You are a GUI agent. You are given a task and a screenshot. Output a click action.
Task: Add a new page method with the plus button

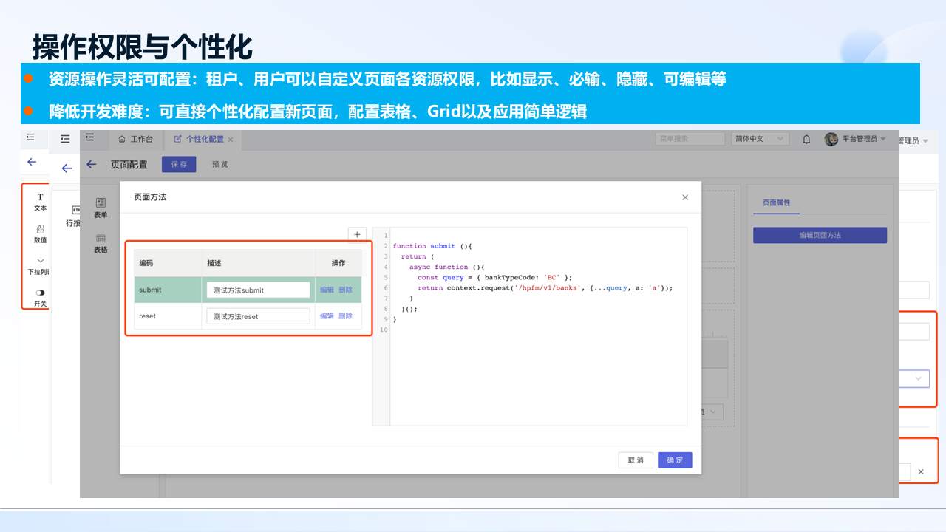[357, 234]
